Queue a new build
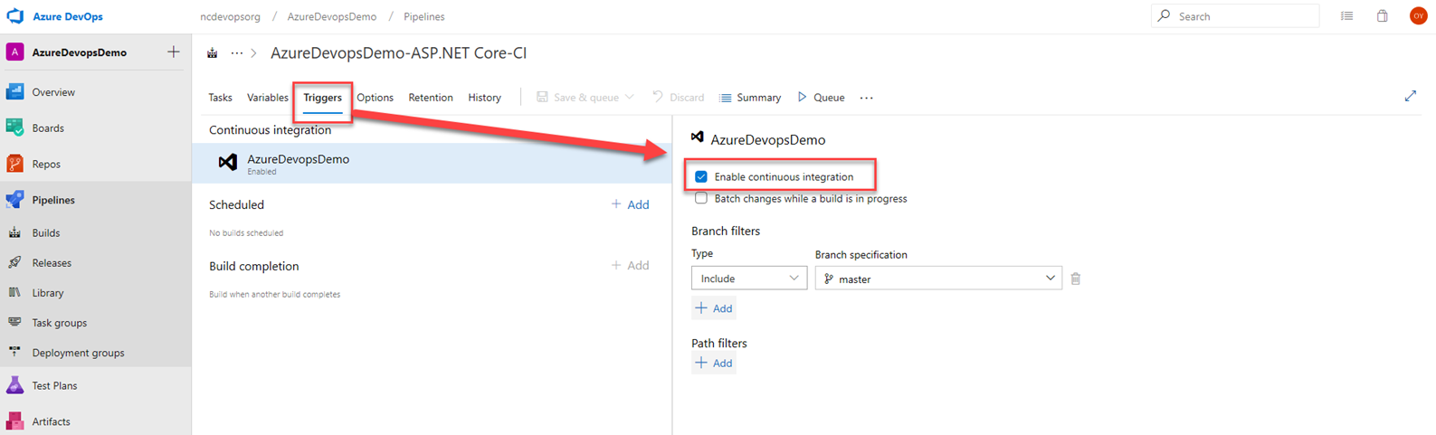The image size is (1436, 435). [x=822, y=98]
